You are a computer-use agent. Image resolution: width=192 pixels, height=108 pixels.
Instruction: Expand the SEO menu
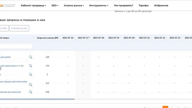[x=55, y=5]
